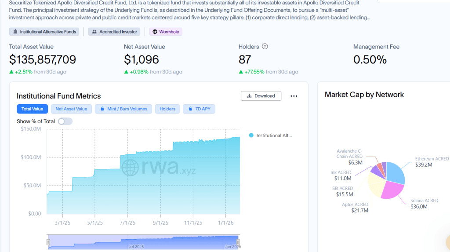Screen dimensions: 450x252
Task: Click the download arrow icon in Download button
Action: [x=250, y=96]
